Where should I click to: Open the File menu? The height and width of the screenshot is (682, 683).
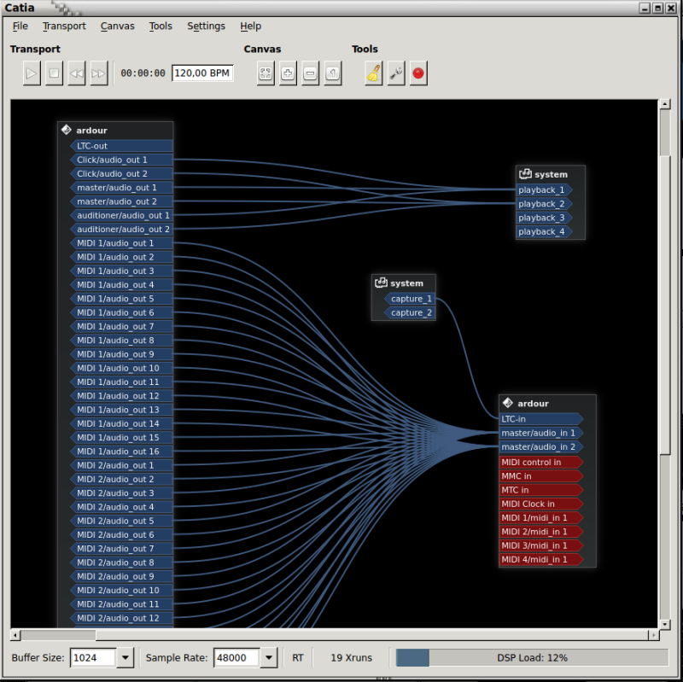coord(20,26)
